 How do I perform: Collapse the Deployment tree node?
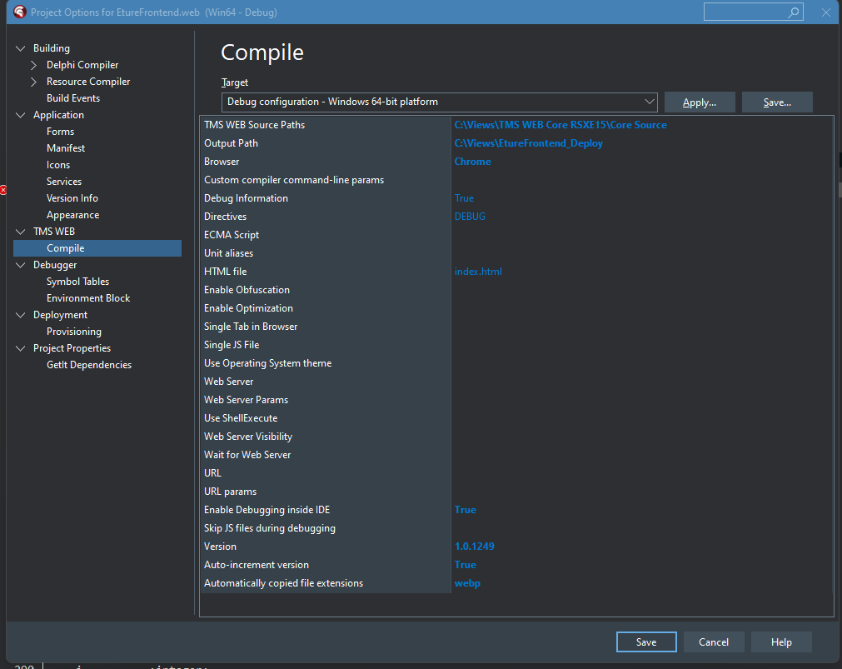click(21, 315)
